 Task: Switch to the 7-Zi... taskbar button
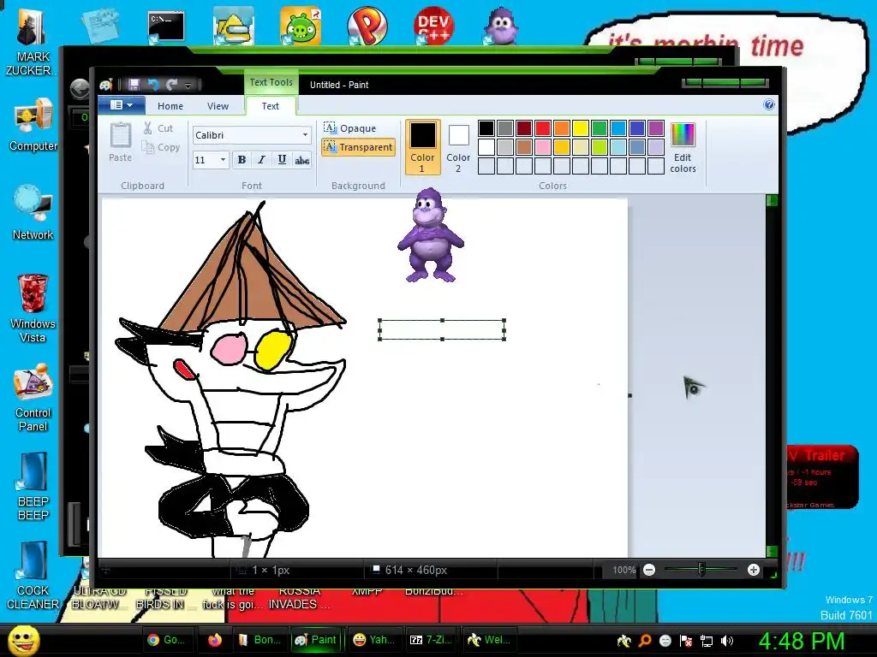pyautogui.click(x=431, y=640)
